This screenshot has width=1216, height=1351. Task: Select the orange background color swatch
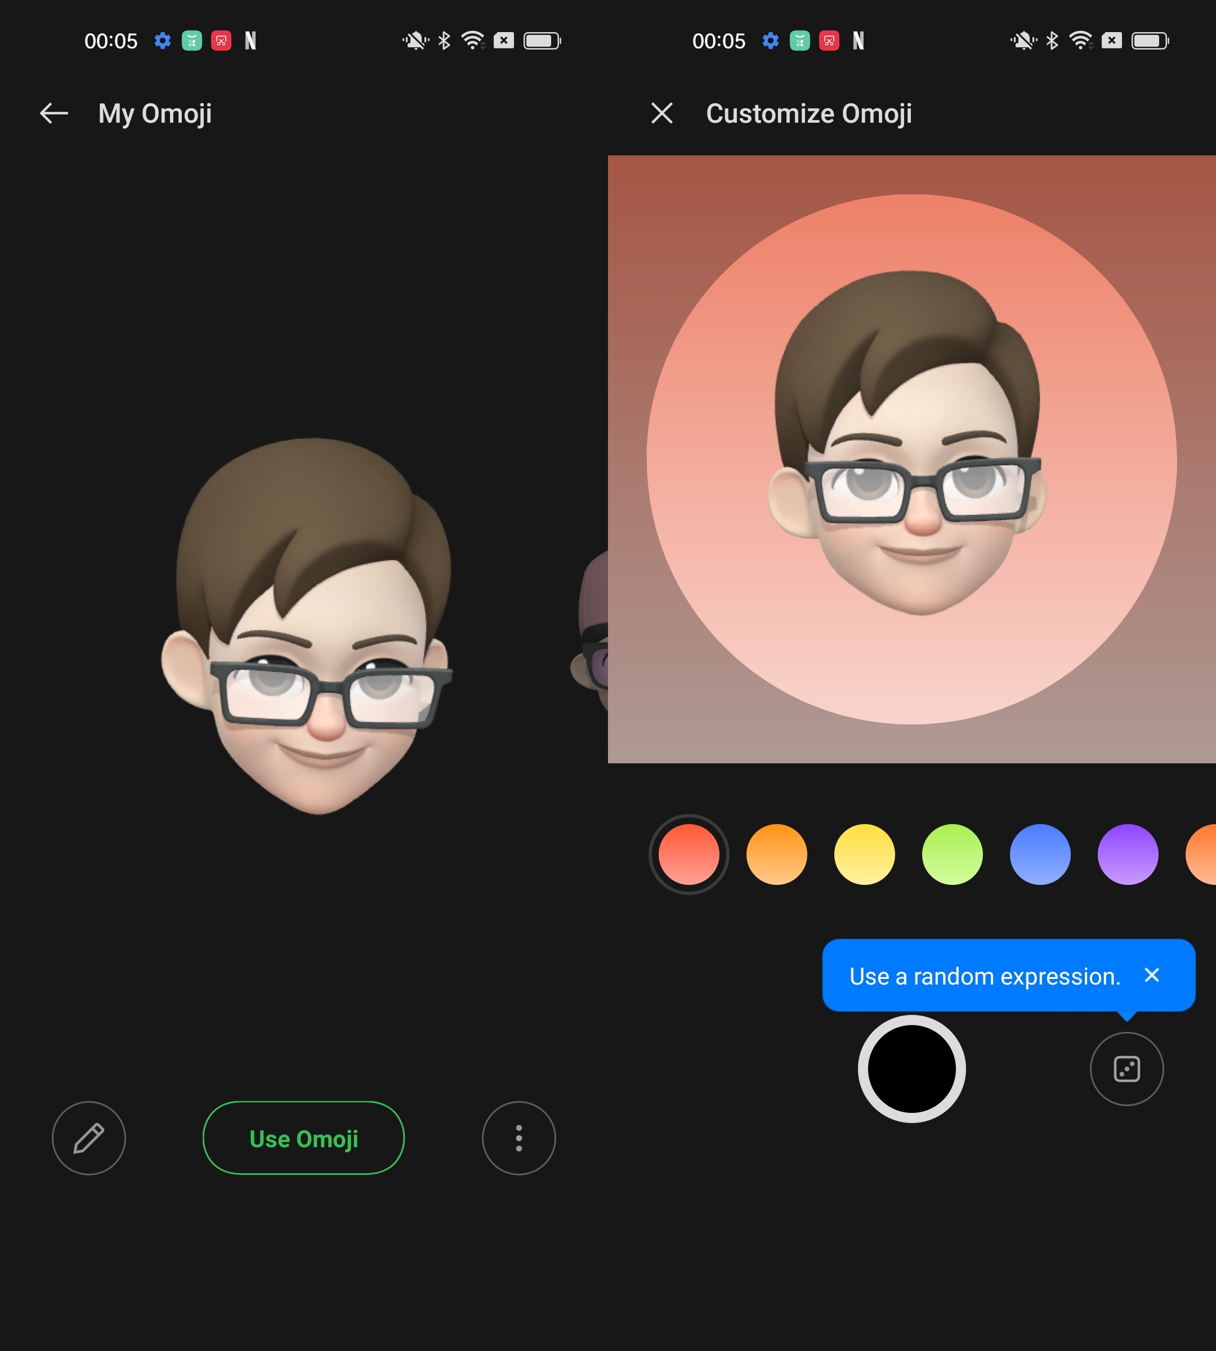coord(776,855)
